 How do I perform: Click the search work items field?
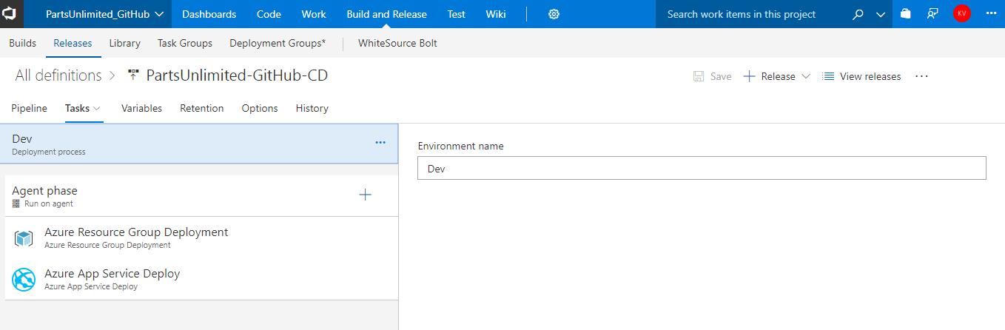[750, 14]
